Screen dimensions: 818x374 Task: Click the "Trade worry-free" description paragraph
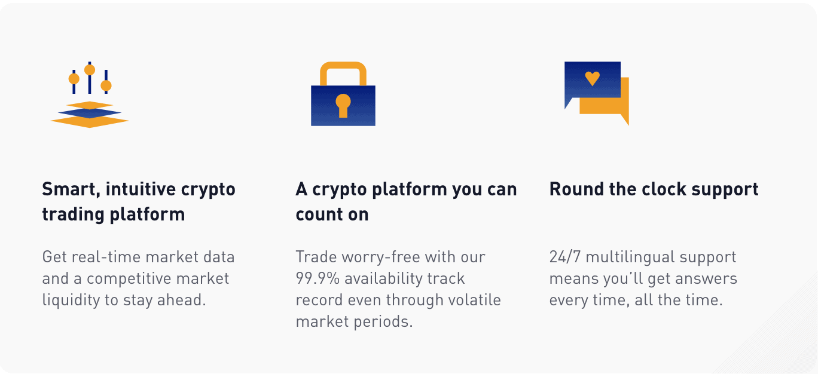398,289
